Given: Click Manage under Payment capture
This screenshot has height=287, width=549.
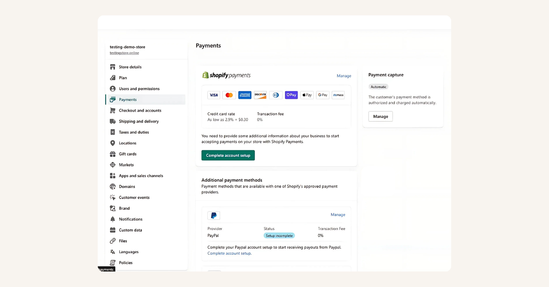Looking at the screenshot, I should click(x=380, y=116).
